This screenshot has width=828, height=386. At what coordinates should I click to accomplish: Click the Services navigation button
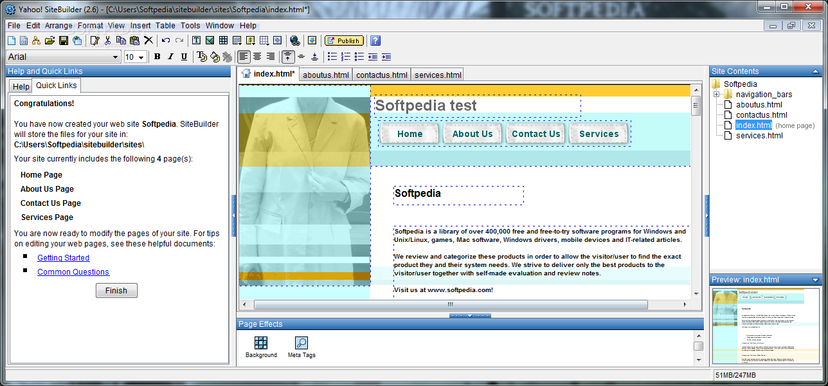[598, 134]
